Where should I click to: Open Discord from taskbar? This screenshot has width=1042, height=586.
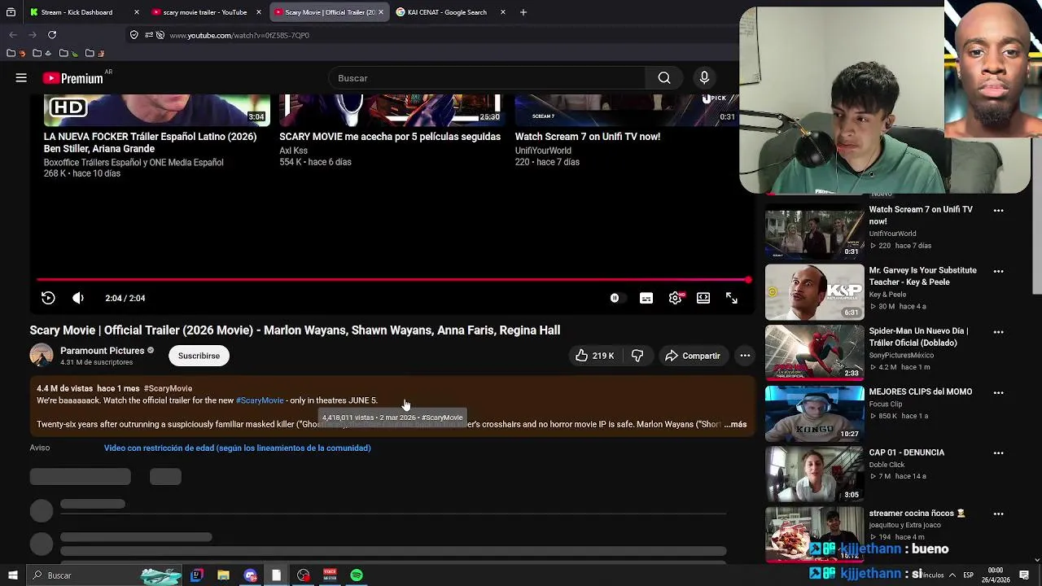point(250,575)
